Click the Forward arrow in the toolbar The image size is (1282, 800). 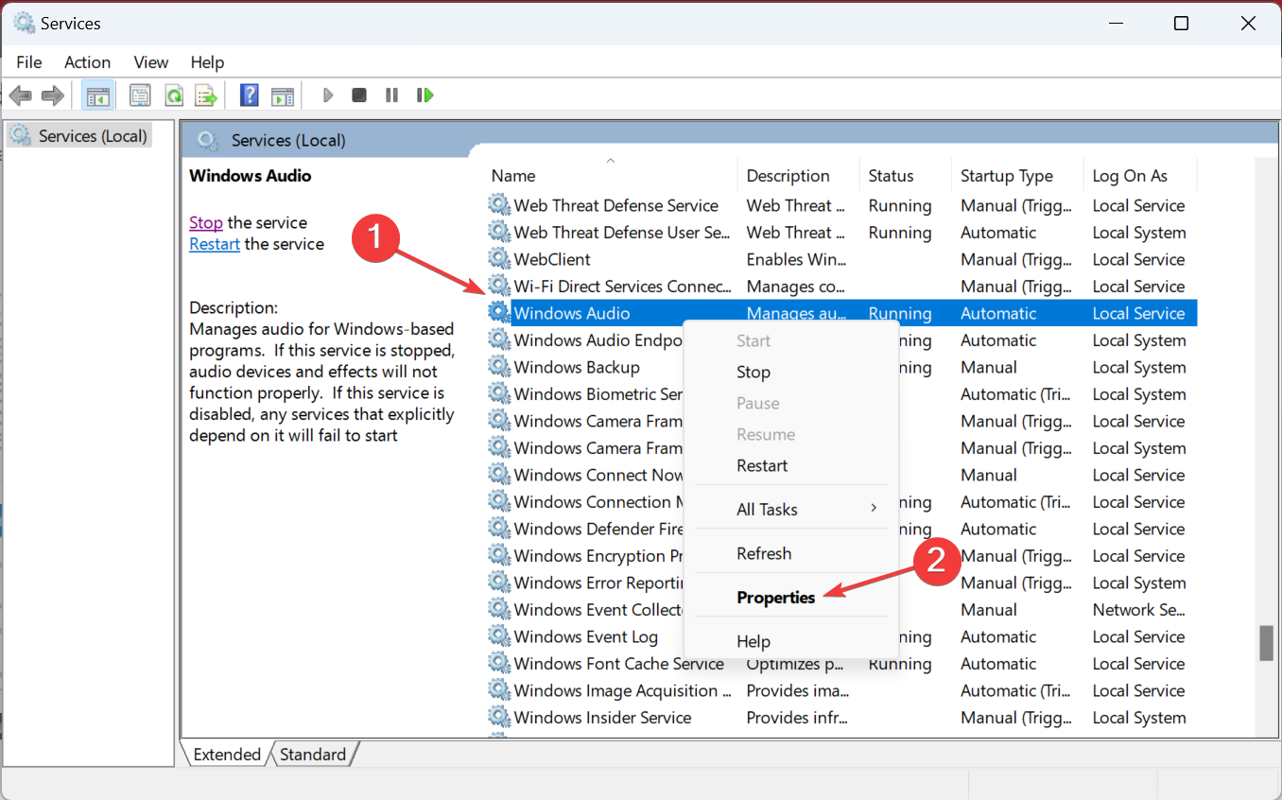tap(53, 96)
